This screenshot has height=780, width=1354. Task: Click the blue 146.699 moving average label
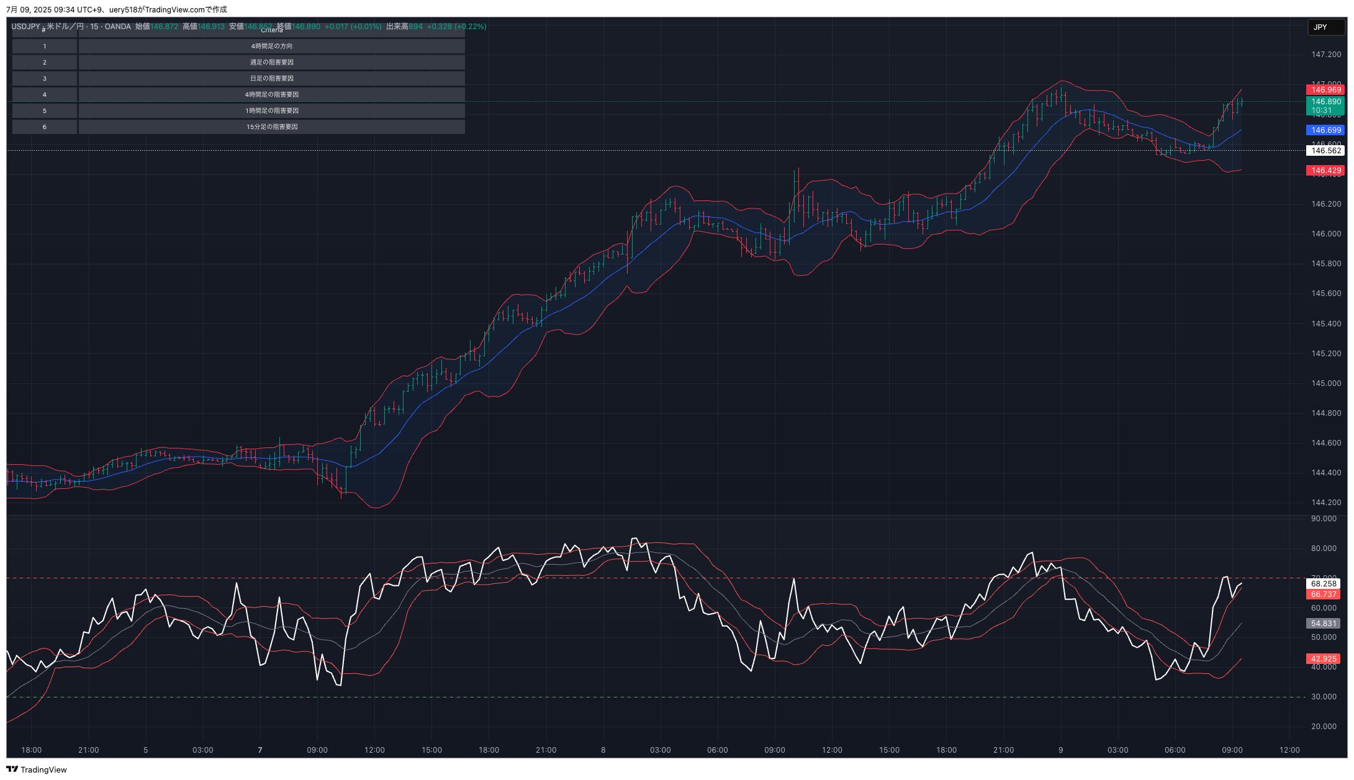[x=1325, y=130]
